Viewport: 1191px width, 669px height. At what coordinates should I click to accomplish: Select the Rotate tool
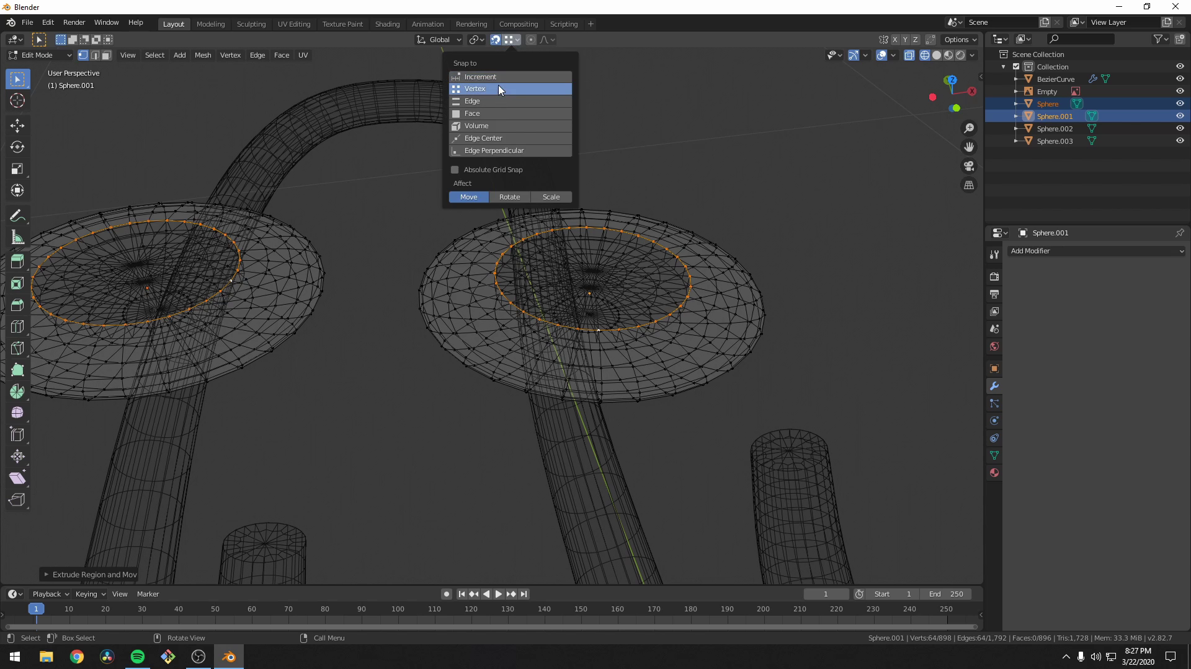coord(17,147)
